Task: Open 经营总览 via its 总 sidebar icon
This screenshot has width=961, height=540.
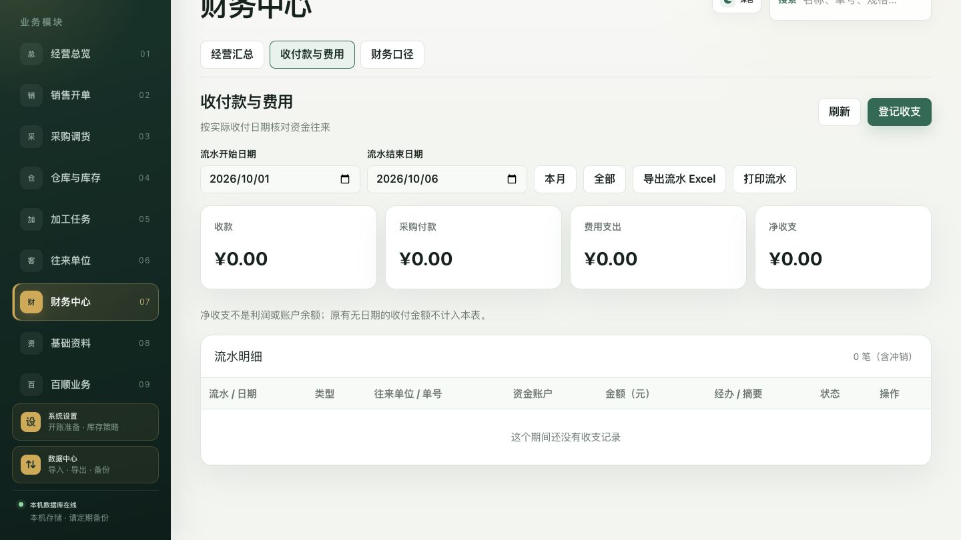Action: [x=31, y=54]
